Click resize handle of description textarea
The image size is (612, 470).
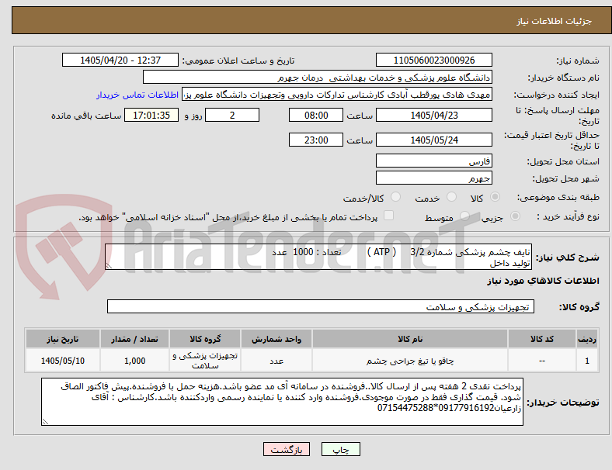109,266
